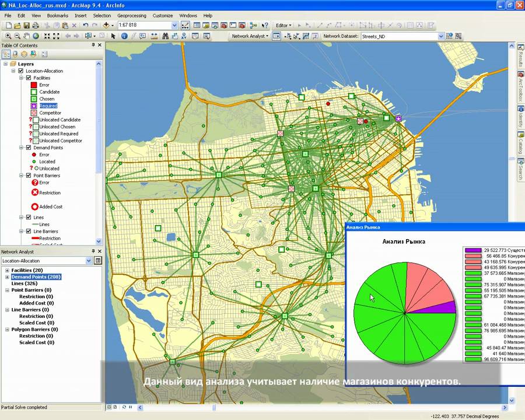Screen dimensions: 525x420
Task: Switch TOC to List By Selection
Action: pos(33,54)
